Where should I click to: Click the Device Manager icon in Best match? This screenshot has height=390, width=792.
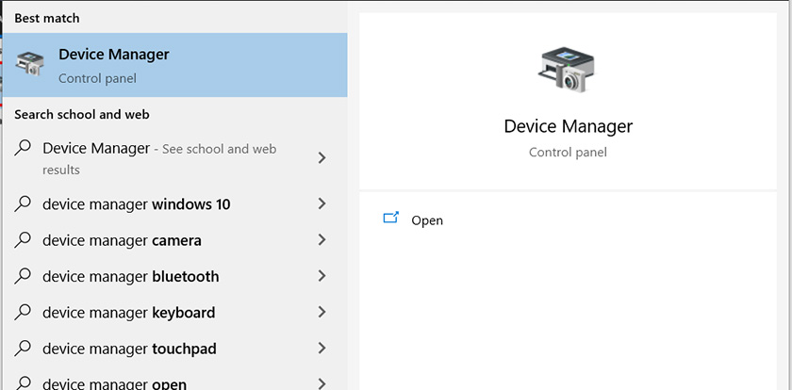pyautogui.click(x=29, y=64)
